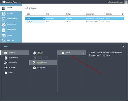Click the Create package box icon
Screen dimensions: 128x101
pos(63,53)
